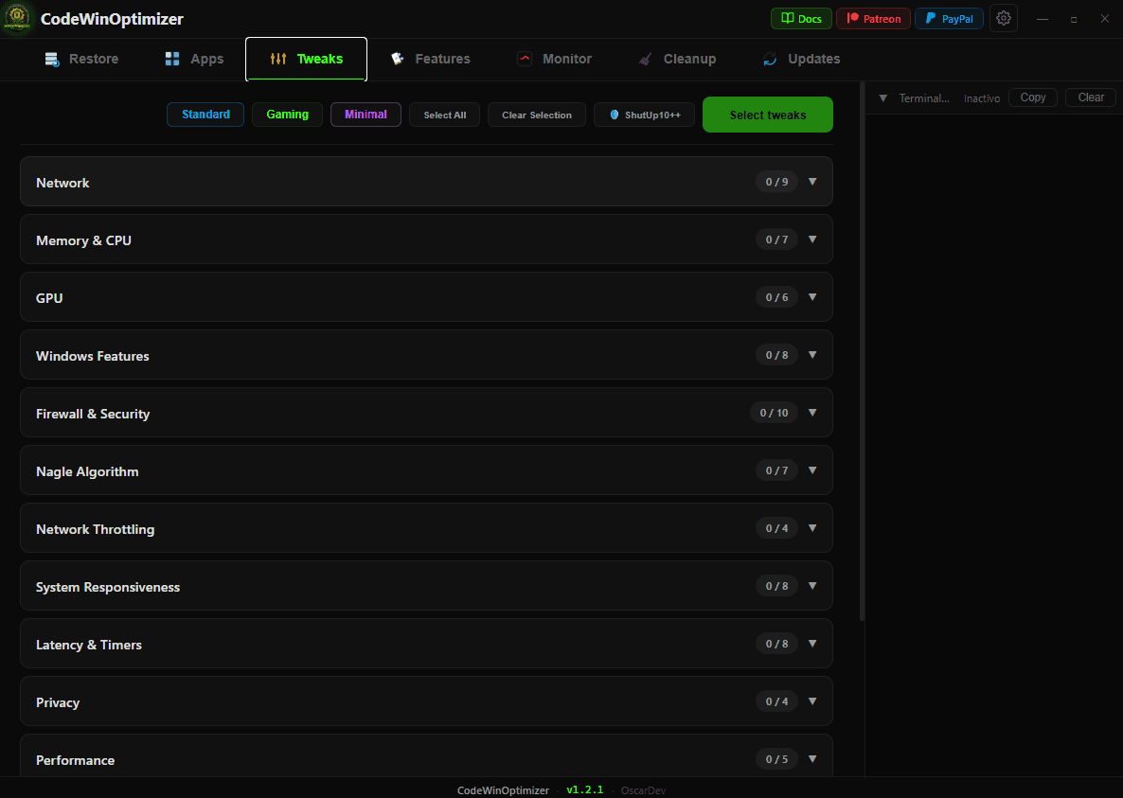Click the System Responsiveness category title
This screenshot has width=1123, height=798.
[x=108, y=587]
